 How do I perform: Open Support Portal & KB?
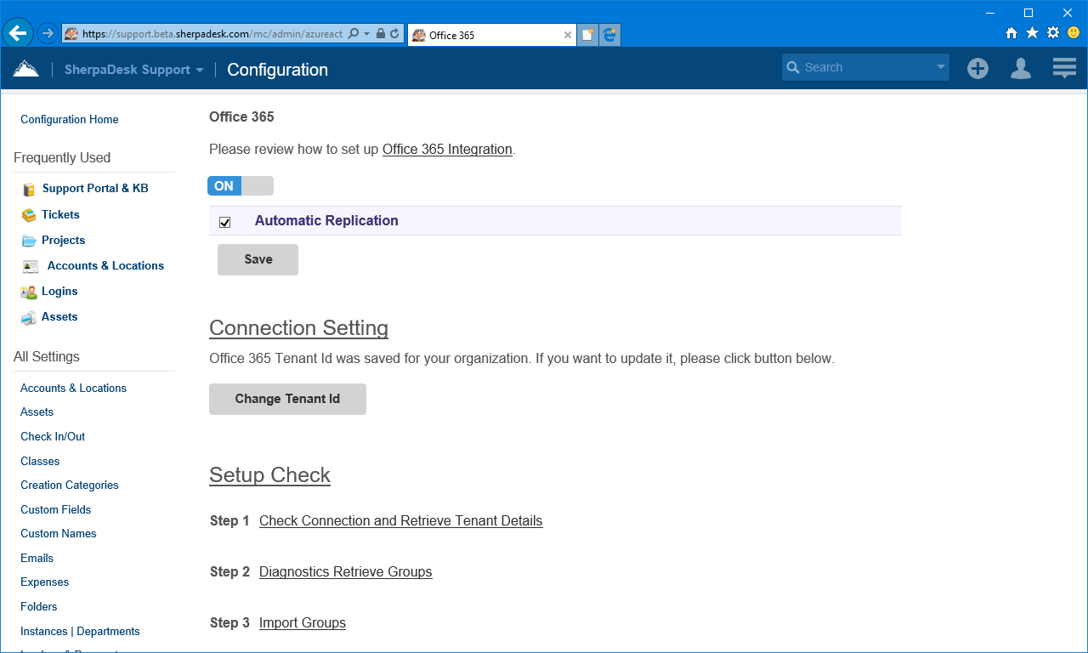95,188
